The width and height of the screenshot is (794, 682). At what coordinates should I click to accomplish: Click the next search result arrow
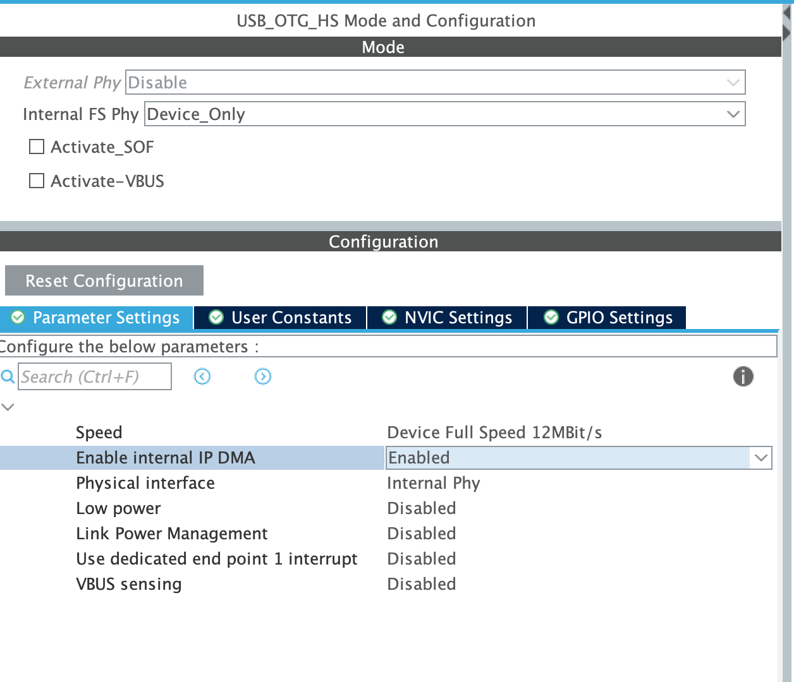pos(262,376)
